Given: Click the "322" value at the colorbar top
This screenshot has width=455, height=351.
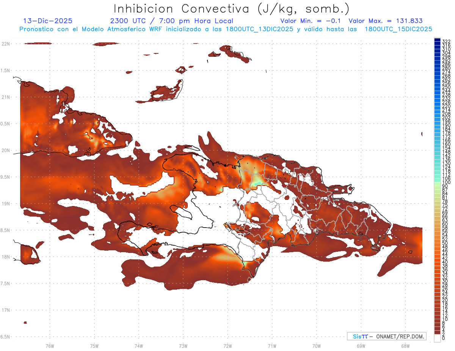Looking at the screenshot, I should pyautogui.click(x=446, y=41).
